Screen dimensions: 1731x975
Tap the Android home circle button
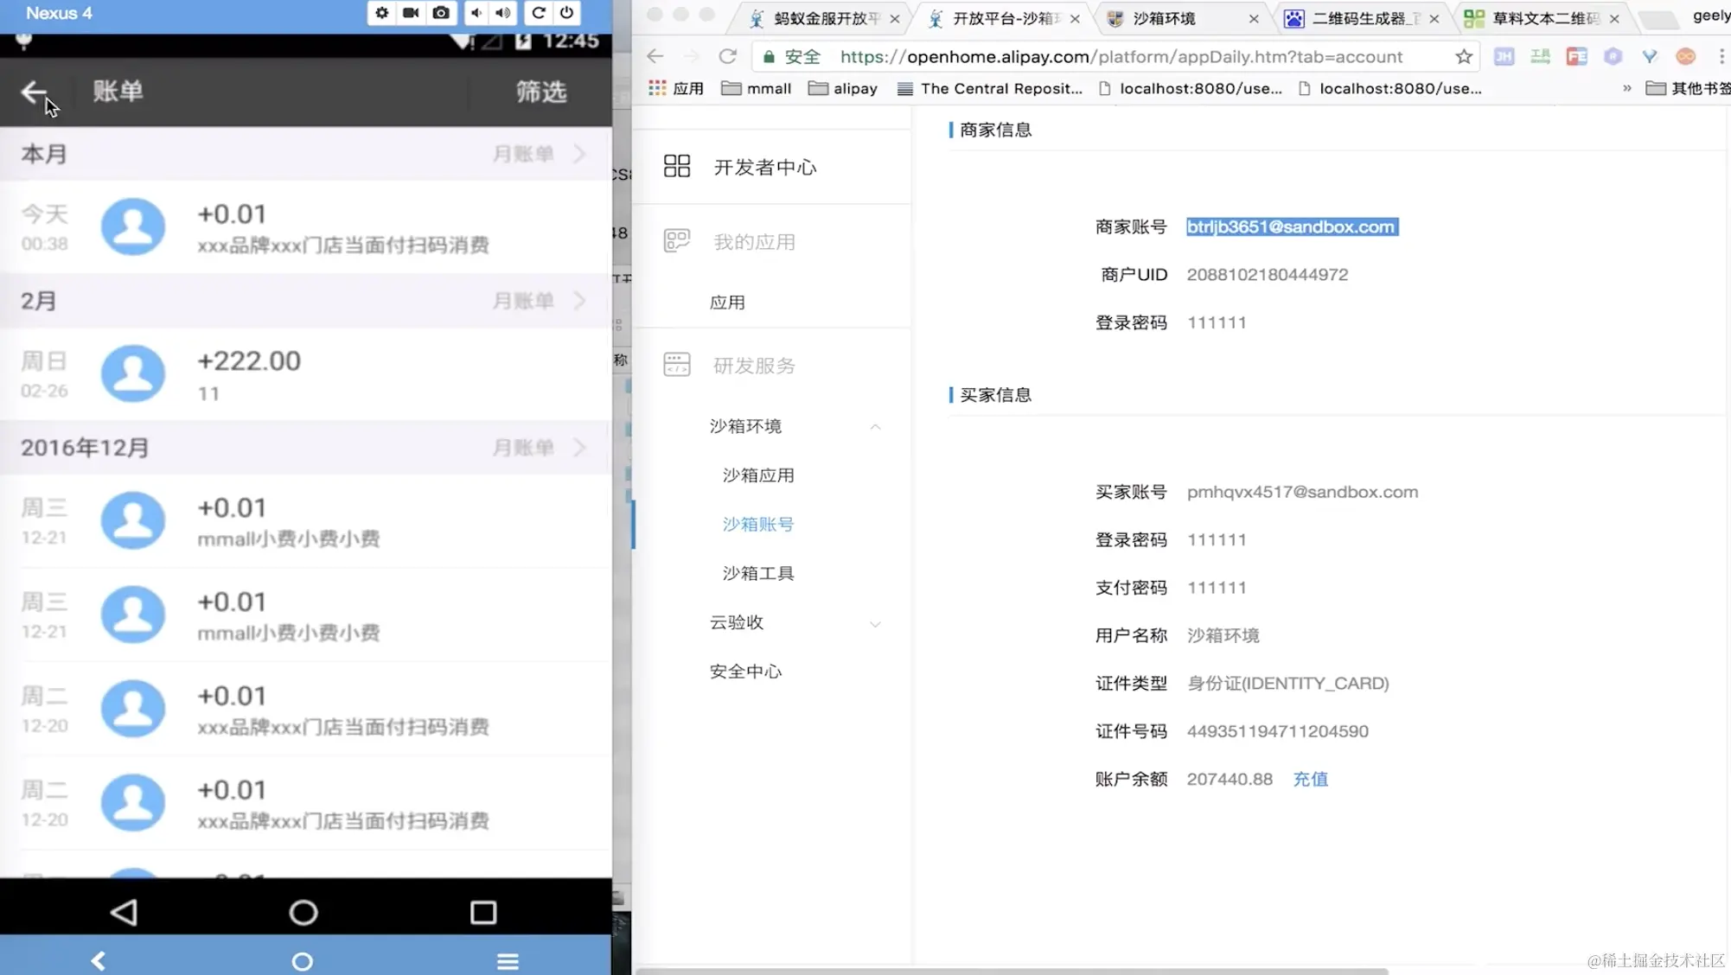tap(303, 912)
